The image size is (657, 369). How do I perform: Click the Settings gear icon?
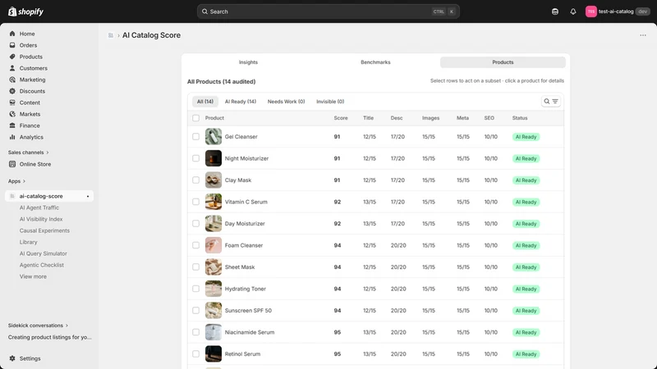[12, 358]
